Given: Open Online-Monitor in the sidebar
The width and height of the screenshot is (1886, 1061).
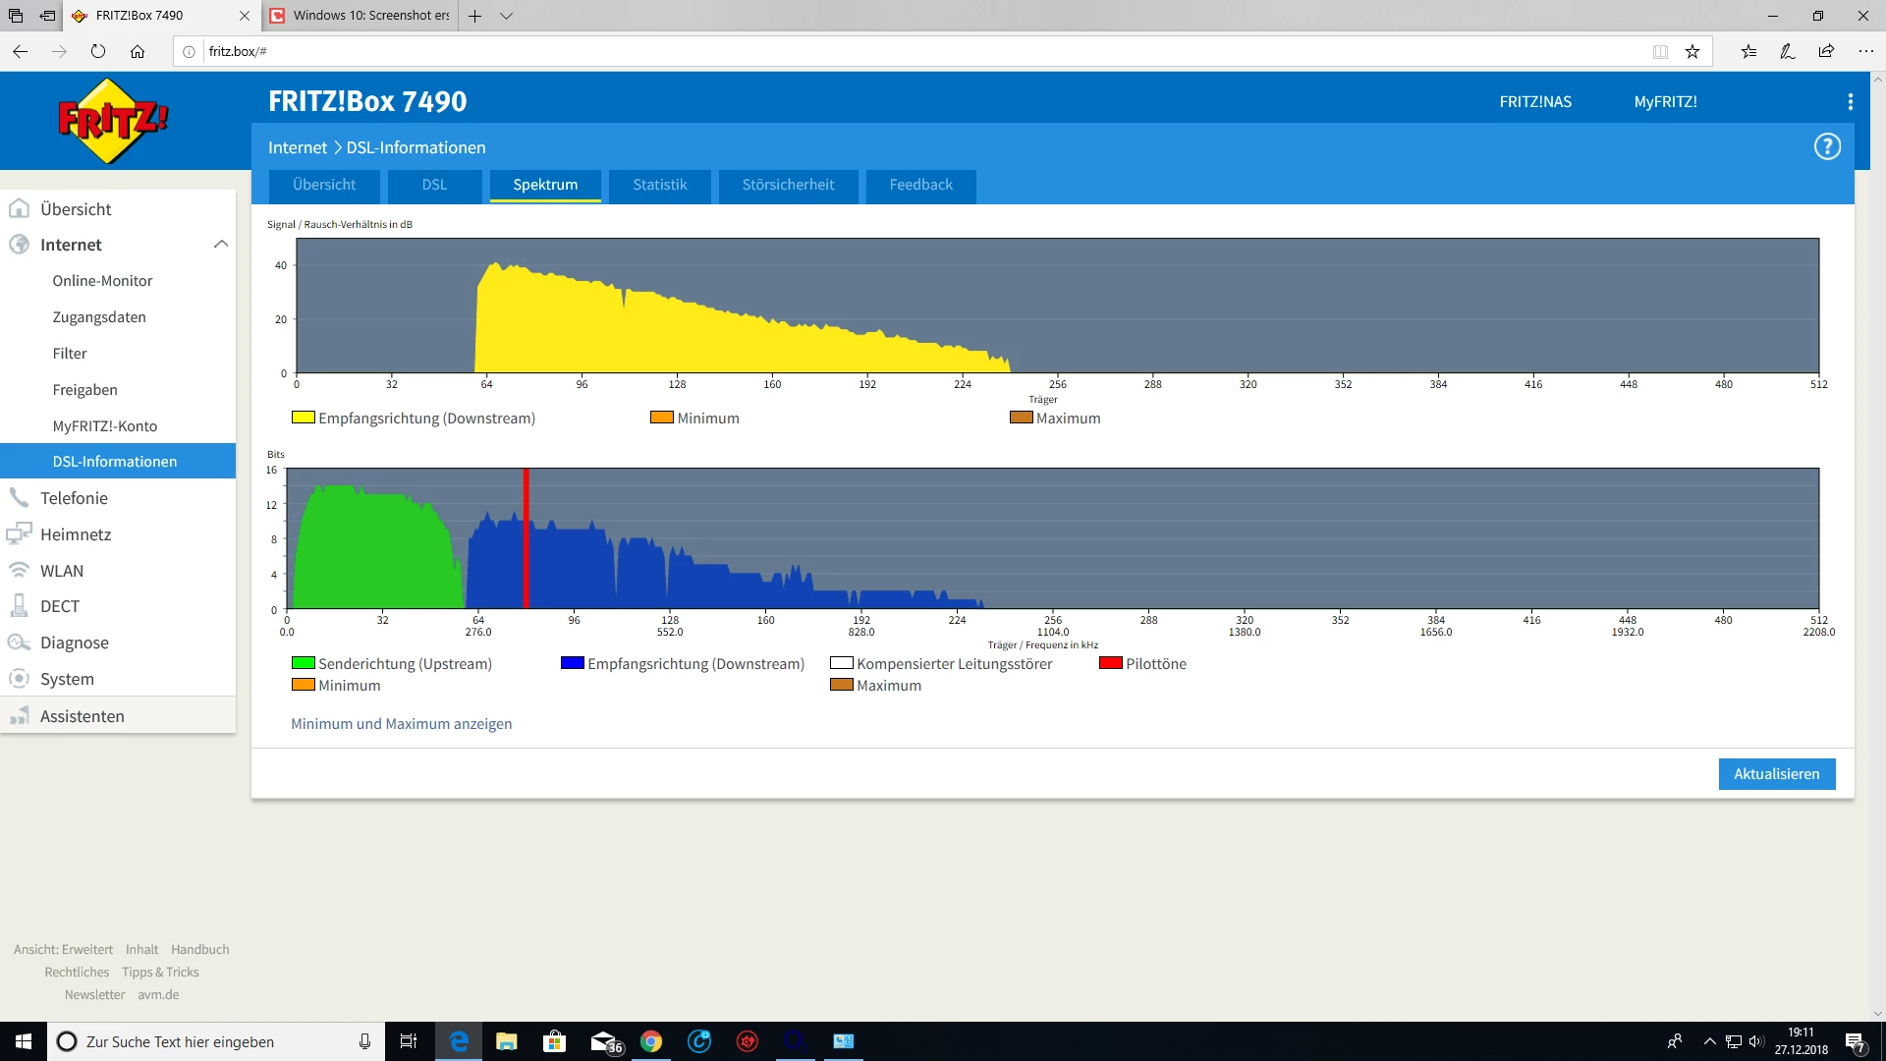Looking at the screenshot, I should pos(102,281).
